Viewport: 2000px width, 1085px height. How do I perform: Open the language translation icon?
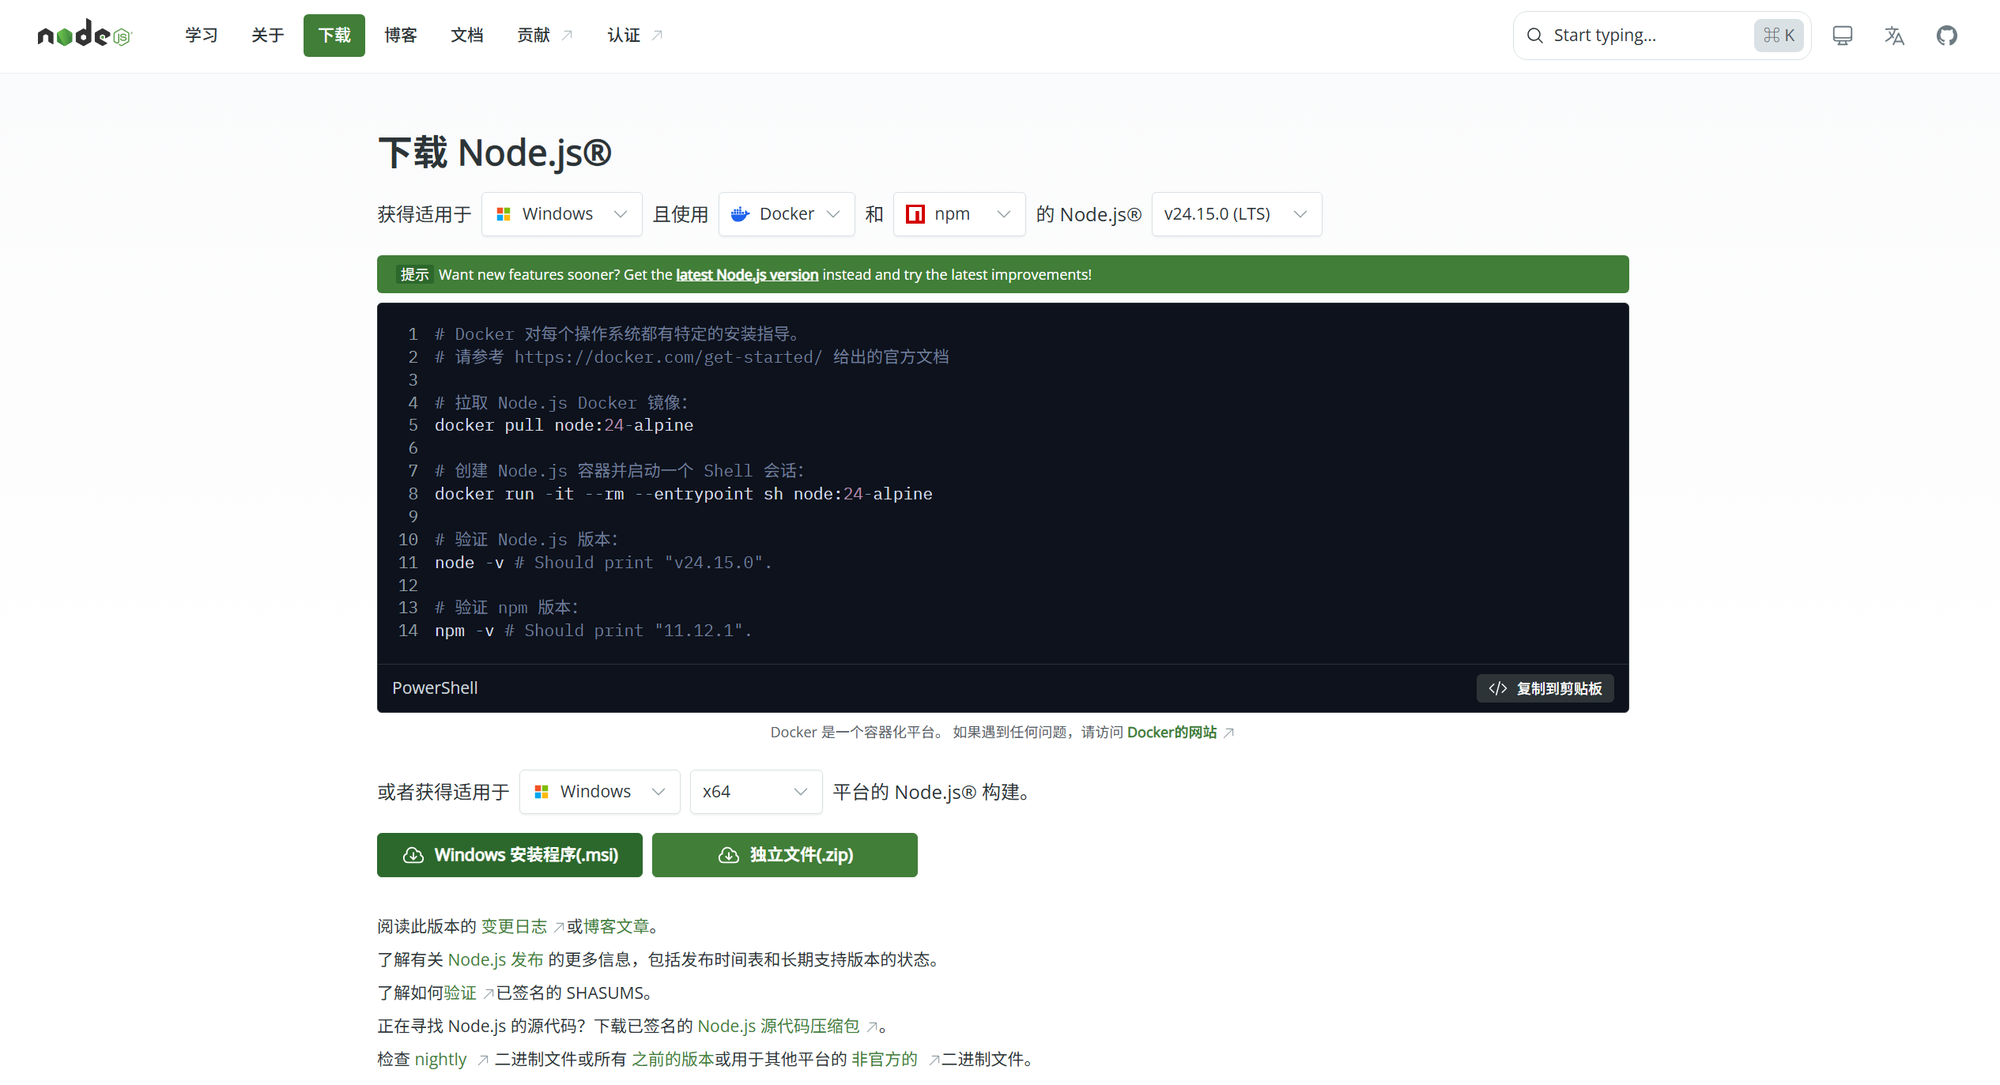1894,36
